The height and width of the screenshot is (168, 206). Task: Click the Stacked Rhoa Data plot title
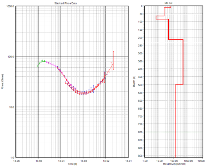[x=66, y=3]
